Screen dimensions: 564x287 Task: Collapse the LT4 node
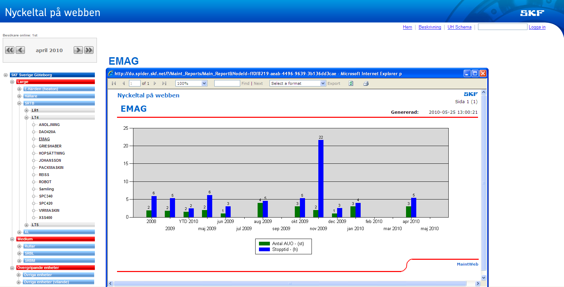click(26, 118)
